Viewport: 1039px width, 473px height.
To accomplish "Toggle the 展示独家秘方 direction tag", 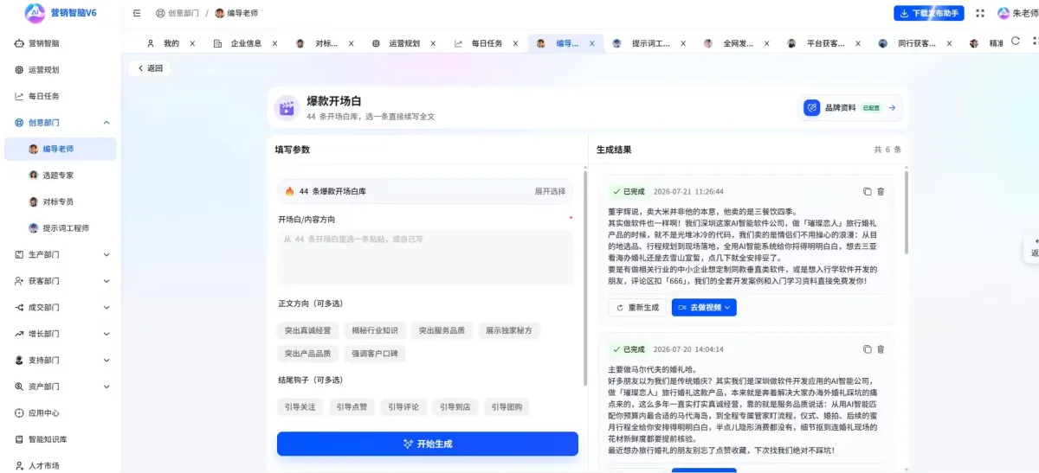I will pos(509,330).
